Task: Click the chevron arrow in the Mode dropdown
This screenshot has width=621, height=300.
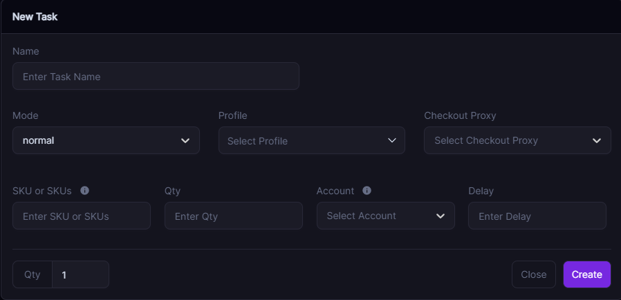Action: click(x=185, y=140)
